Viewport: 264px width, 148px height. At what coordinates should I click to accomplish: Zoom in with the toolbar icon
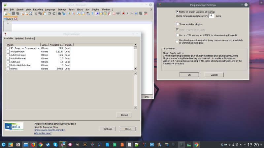pos(69,13)
